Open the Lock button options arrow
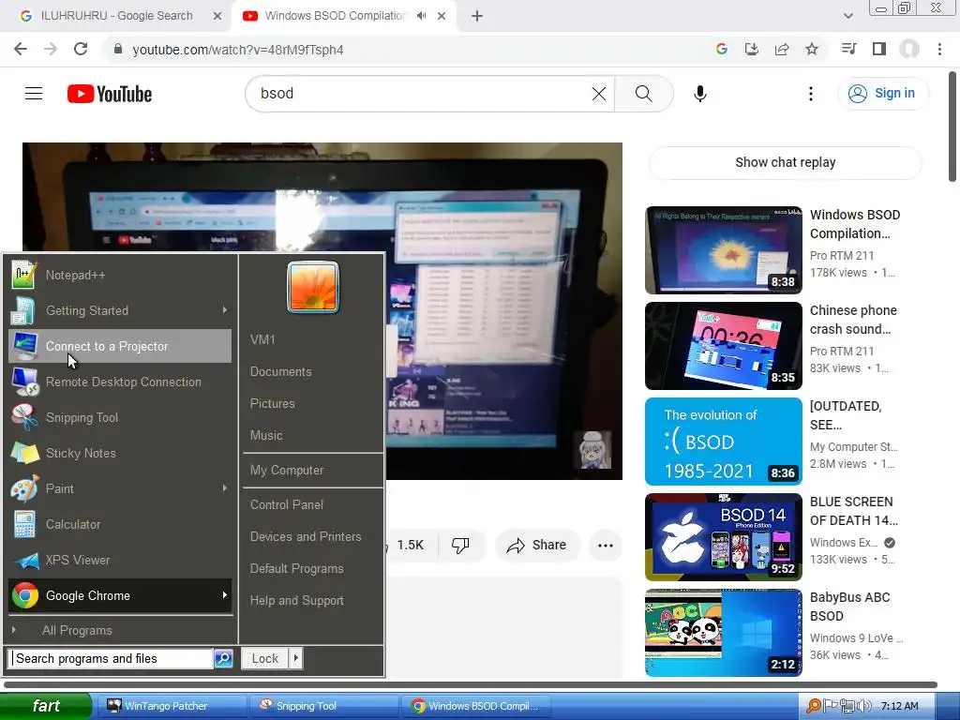The height and width of the screenshot is (720, 960). coord(295,659)
